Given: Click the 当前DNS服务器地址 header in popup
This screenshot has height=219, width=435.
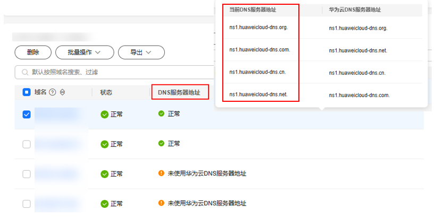Looking at the screenshot, I should [253, 10].
